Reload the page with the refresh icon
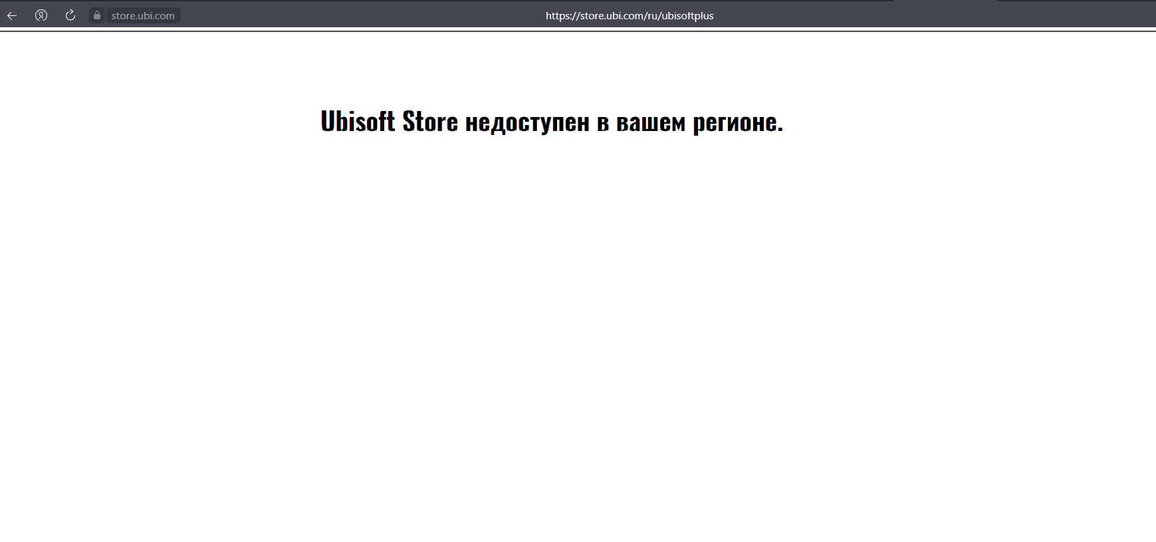 pyautogui.click(x=70, y=15)
